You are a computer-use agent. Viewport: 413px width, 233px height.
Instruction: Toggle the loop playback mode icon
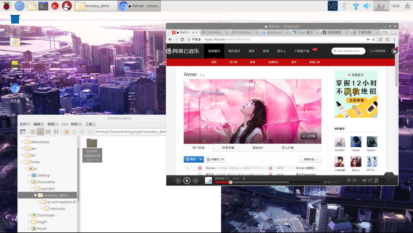370,180
